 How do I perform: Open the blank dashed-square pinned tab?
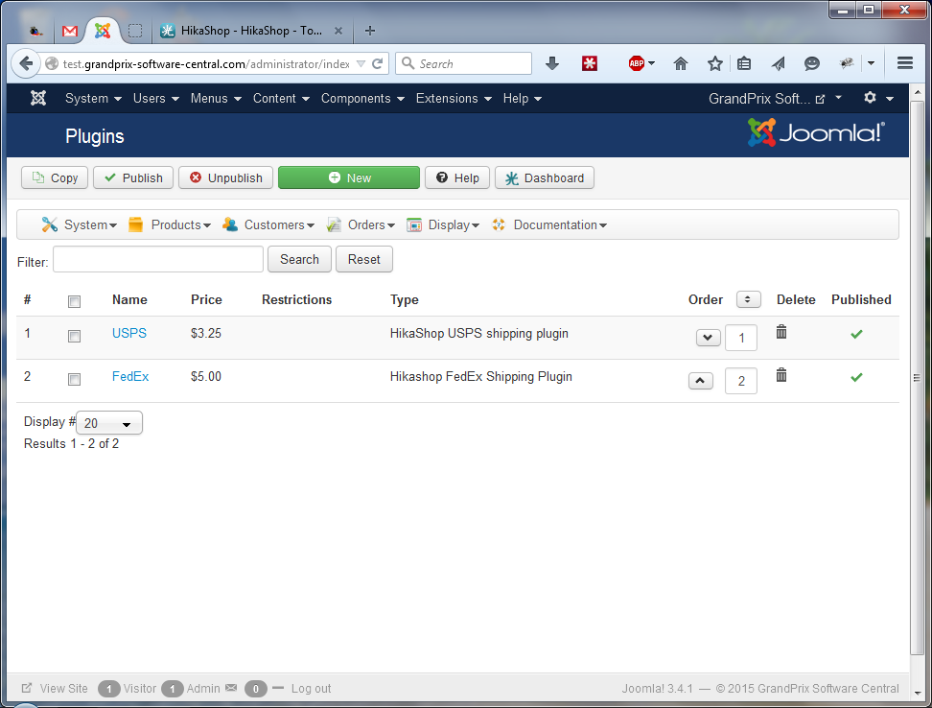pyautogui.click(x=135, y=31)
